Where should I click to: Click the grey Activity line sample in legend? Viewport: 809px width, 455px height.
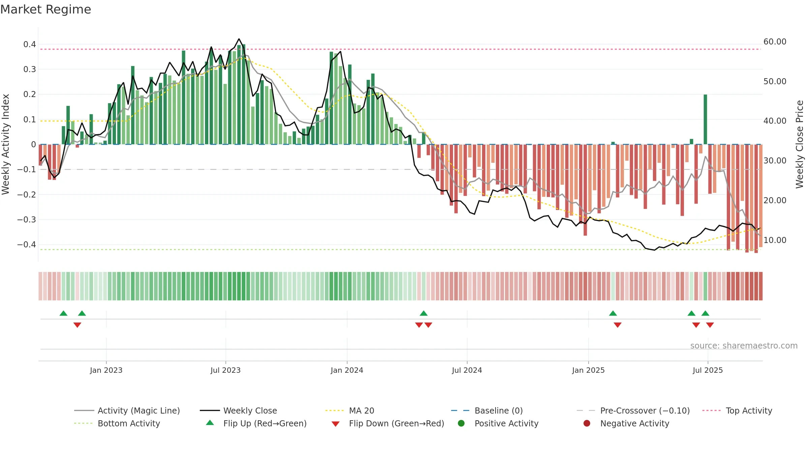tap(84, 411)
